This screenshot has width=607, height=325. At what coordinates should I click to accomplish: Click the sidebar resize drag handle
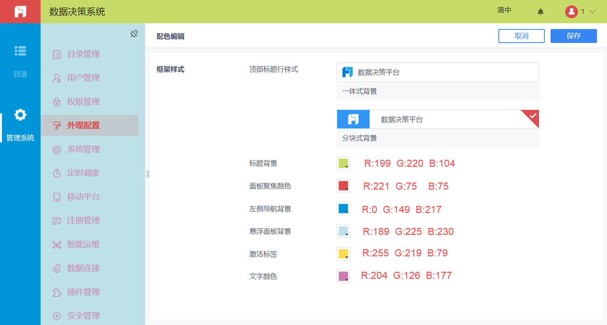(148, 174)
